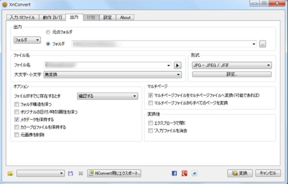Enable フォルダ構造を保つ checkbox
The width and height of the screenshot is (288, 184).
pos(17,104)
